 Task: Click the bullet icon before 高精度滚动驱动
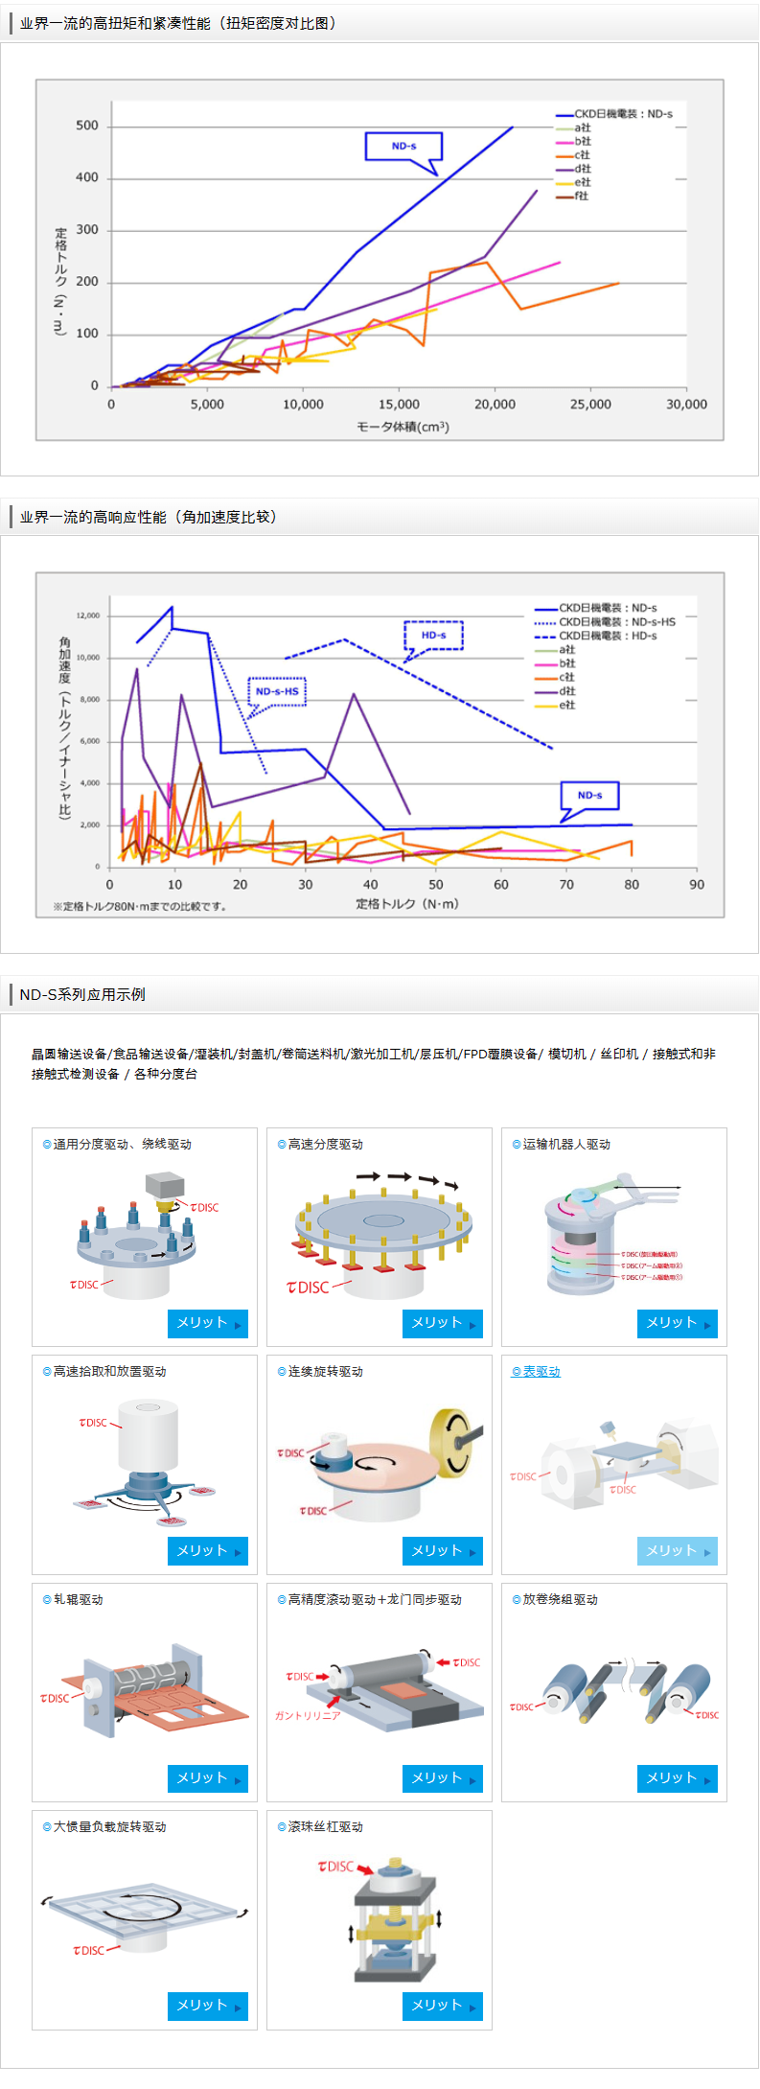tap(282, 1600)
